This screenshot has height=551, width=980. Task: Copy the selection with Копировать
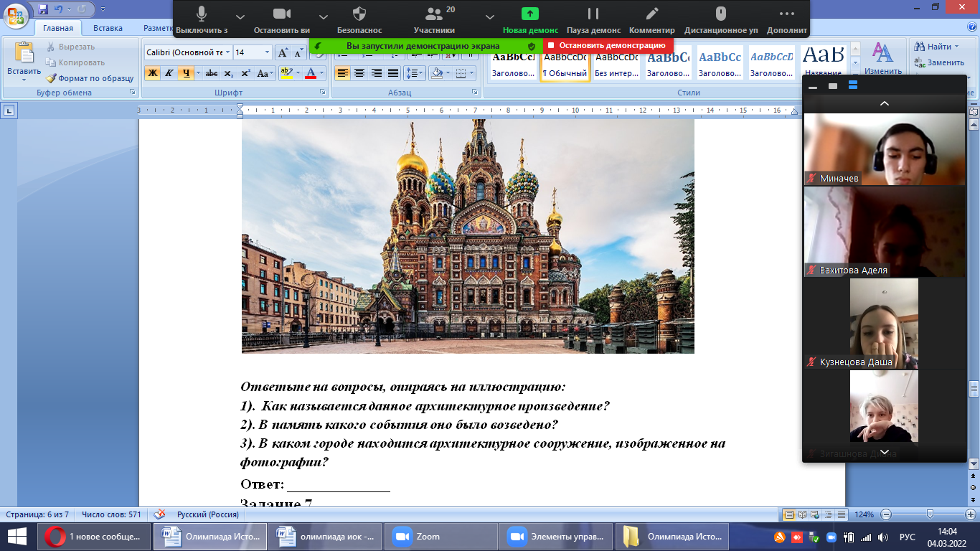pyautogui.click(x=75, y=62)
